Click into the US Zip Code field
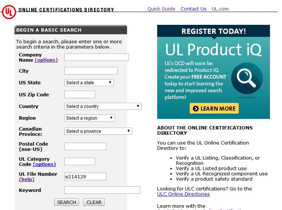This screenshot has width=282, height=210. (79, 94)
